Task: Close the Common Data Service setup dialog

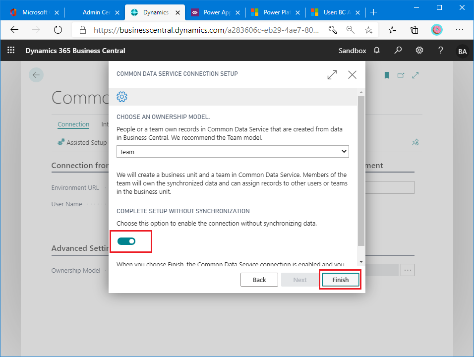Action: point(352,75)
